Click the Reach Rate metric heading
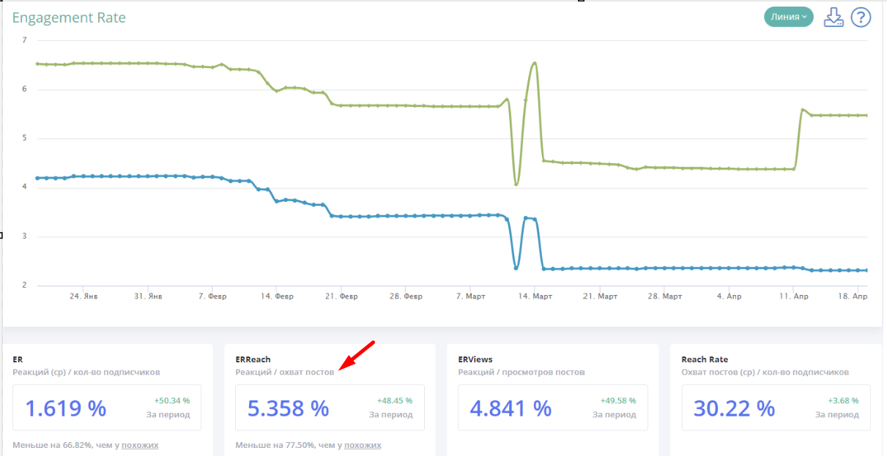The image size is (887, 456). pyautogui.click(x=704, y=359)
